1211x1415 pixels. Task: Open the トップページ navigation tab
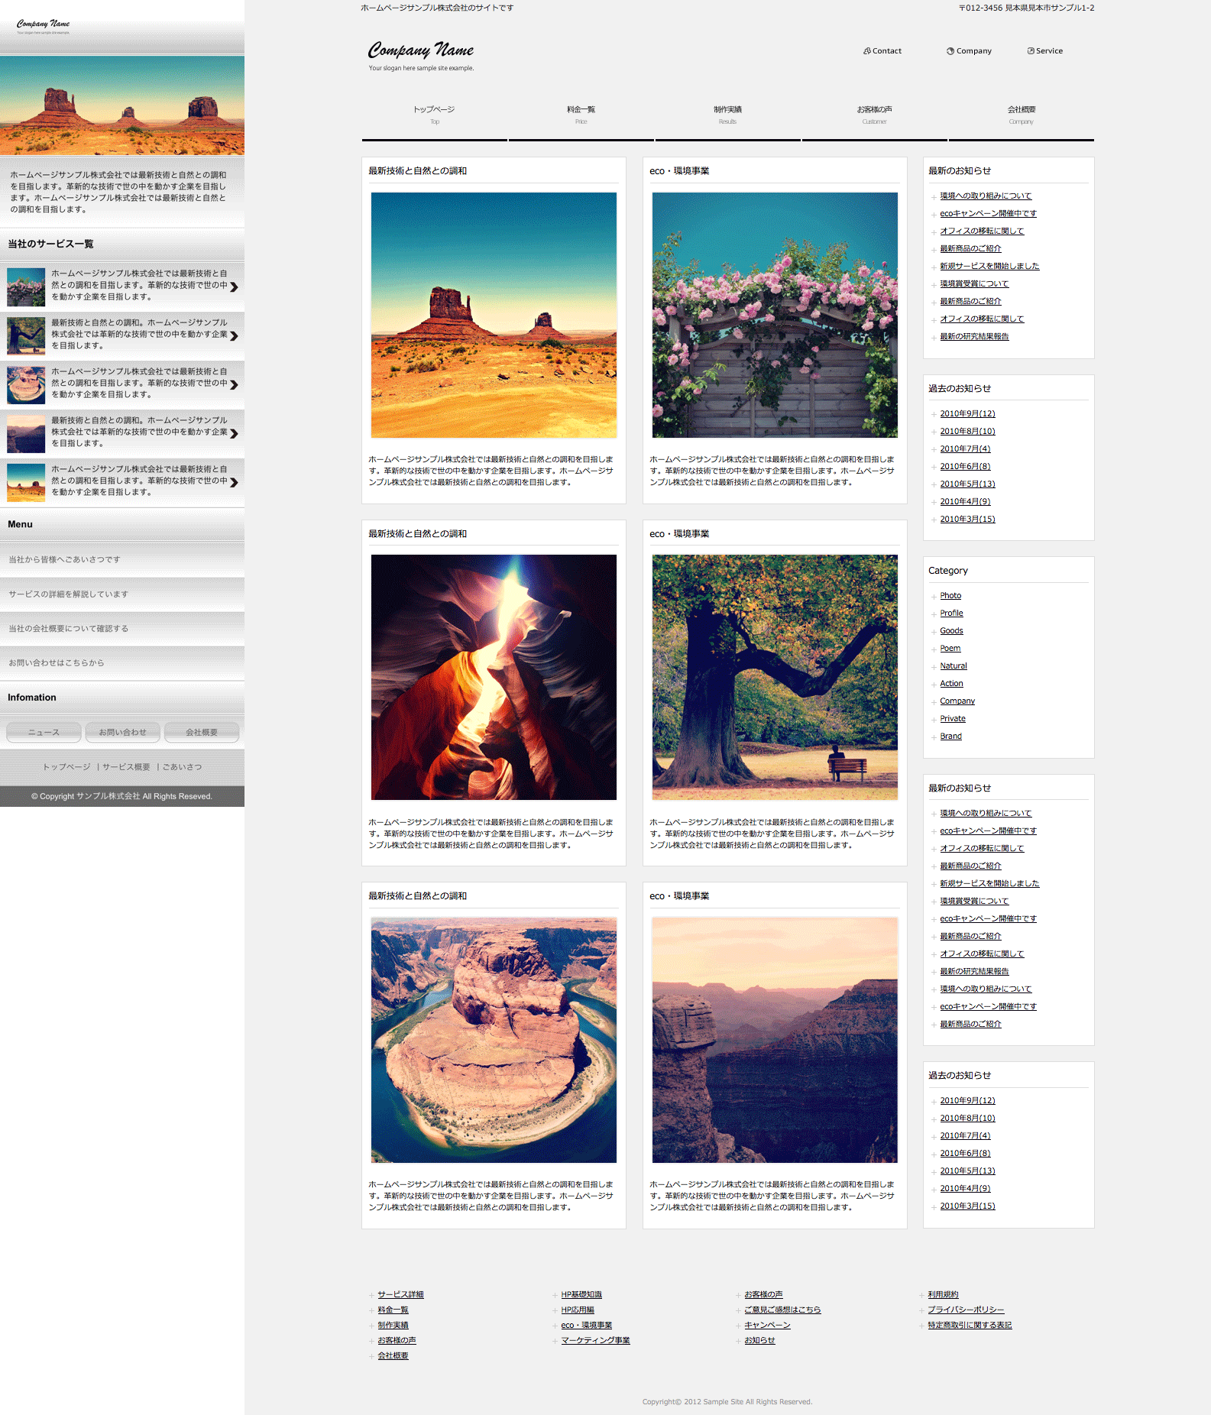click(434, 115)
